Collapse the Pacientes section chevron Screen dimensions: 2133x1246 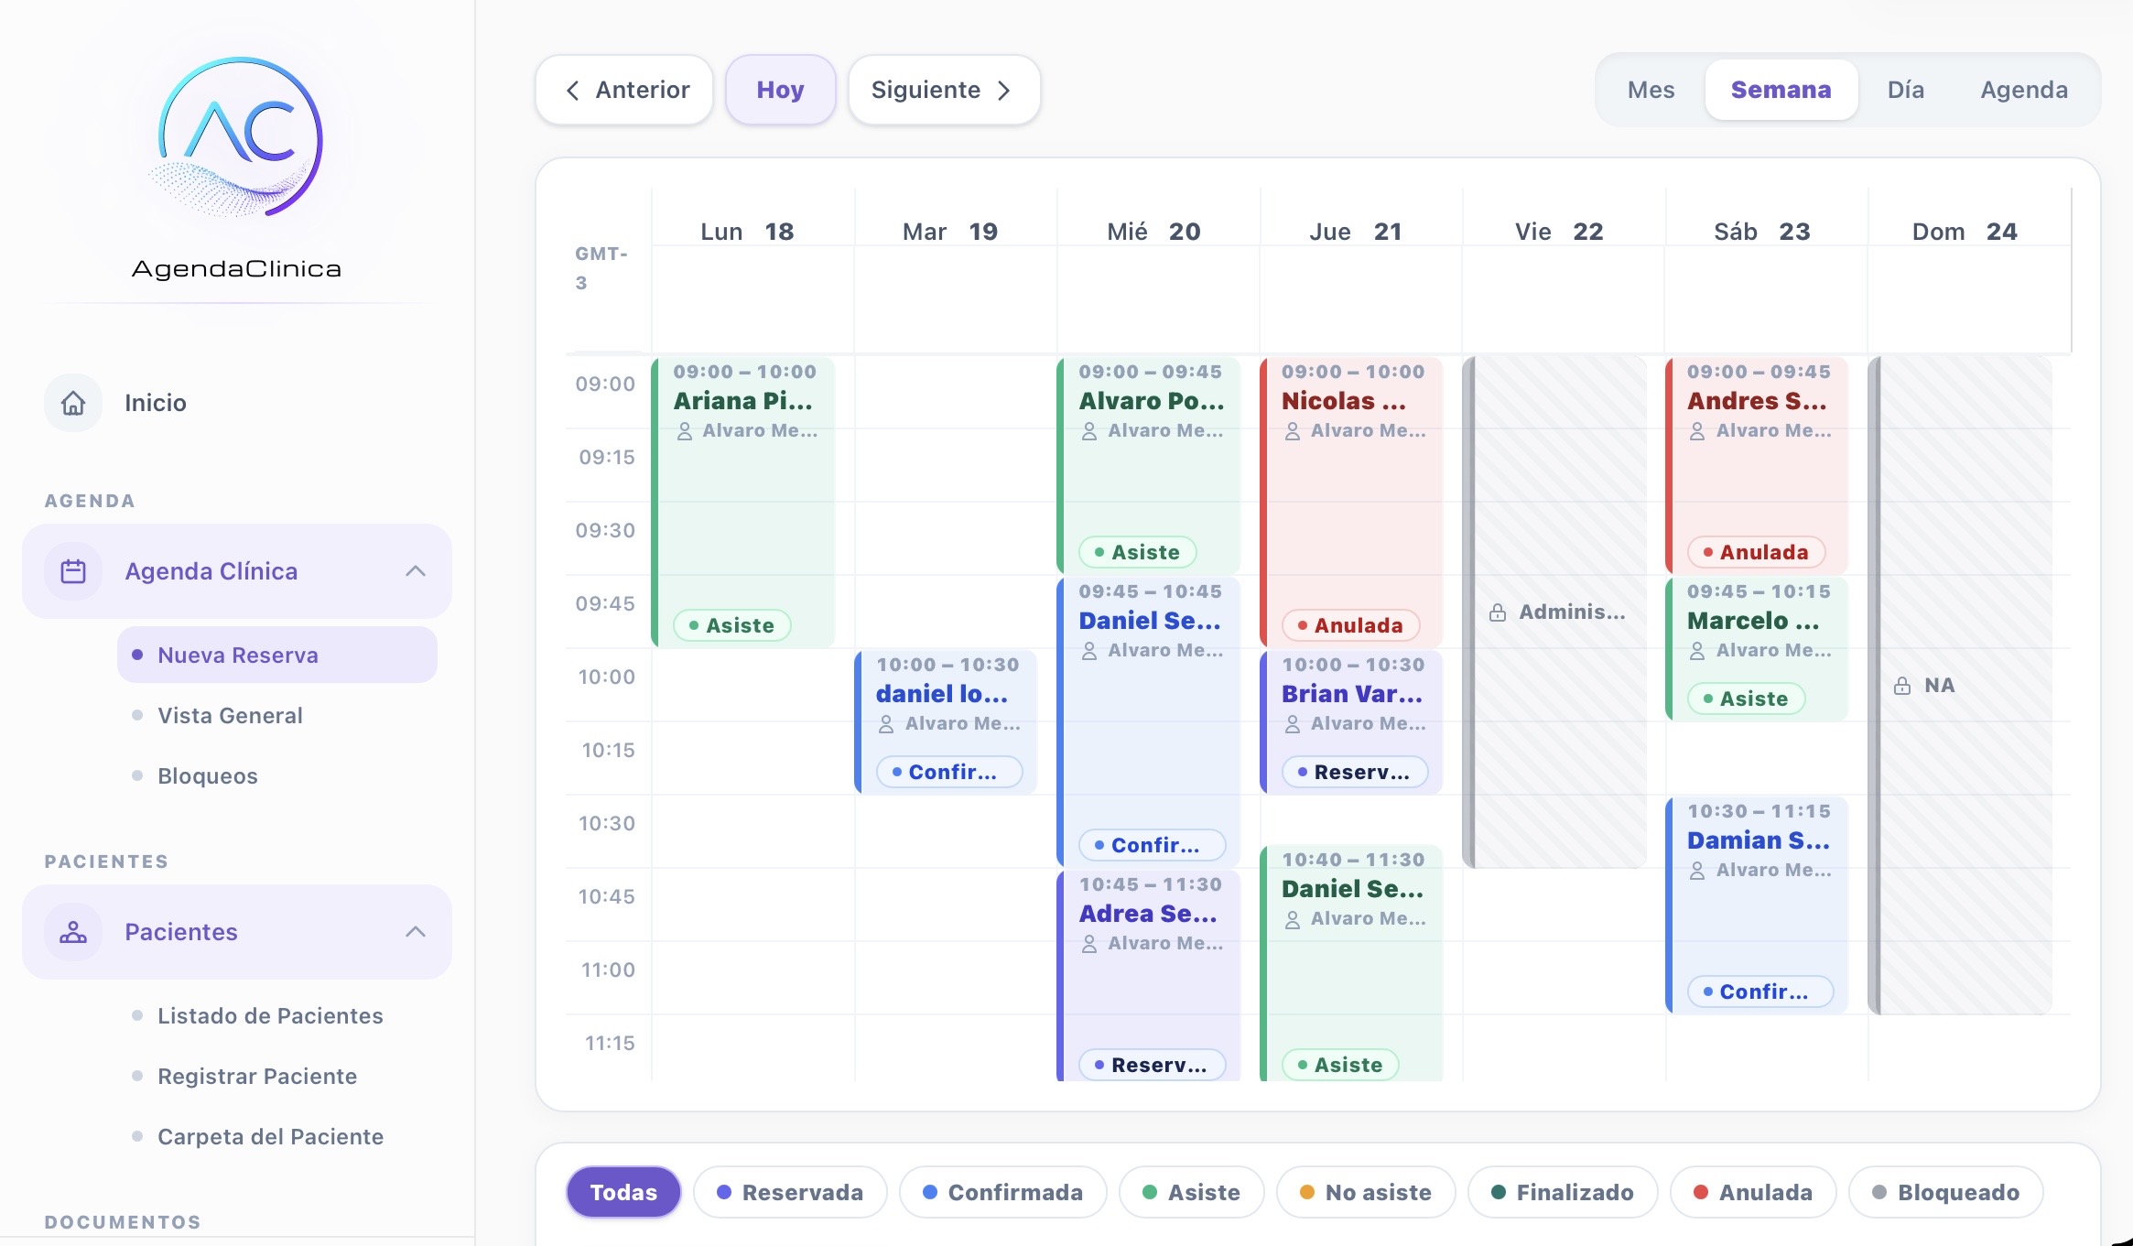tap(416, 932)
